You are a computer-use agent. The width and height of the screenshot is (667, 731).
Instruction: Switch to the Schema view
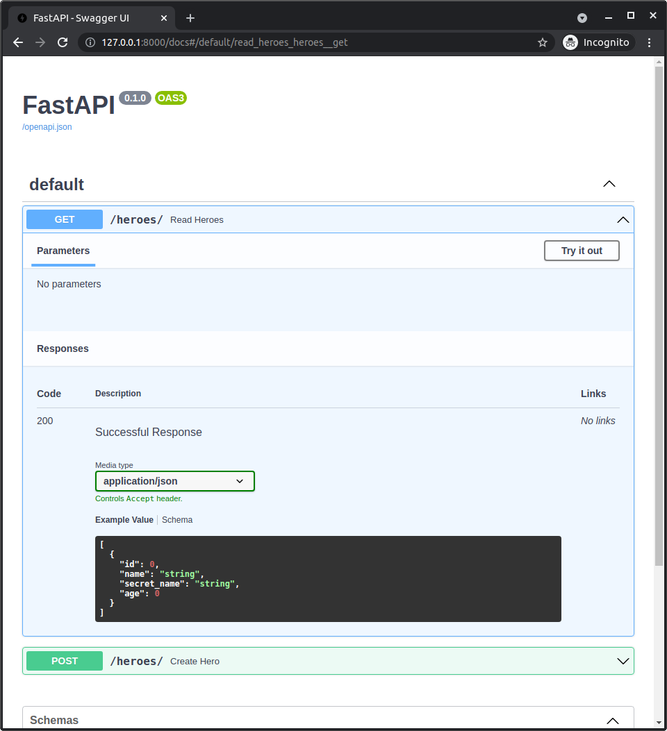(x=177, y=519)
